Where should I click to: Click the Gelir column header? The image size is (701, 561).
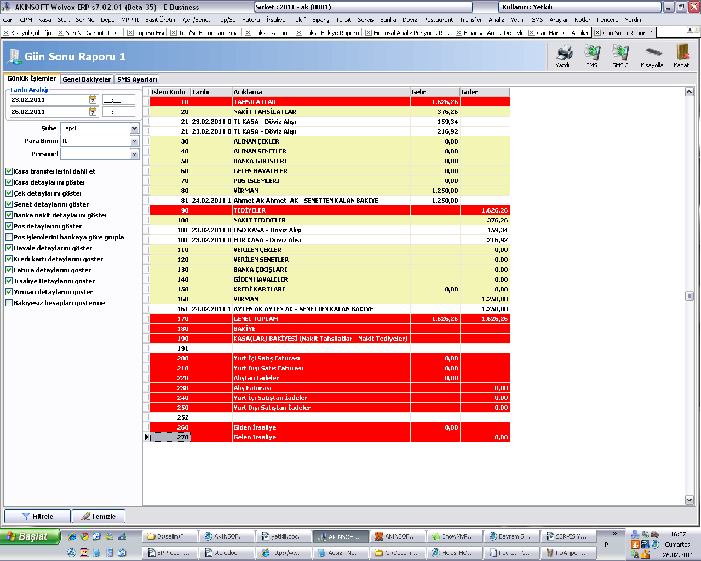coord(435,92)
